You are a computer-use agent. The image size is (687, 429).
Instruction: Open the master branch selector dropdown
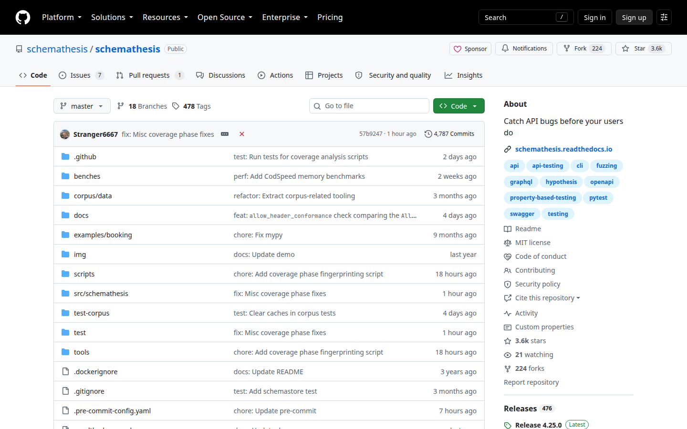(x=82, y=106)
